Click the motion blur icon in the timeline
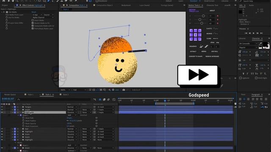Viewport: 271px width, 152px height. (108, 100)
